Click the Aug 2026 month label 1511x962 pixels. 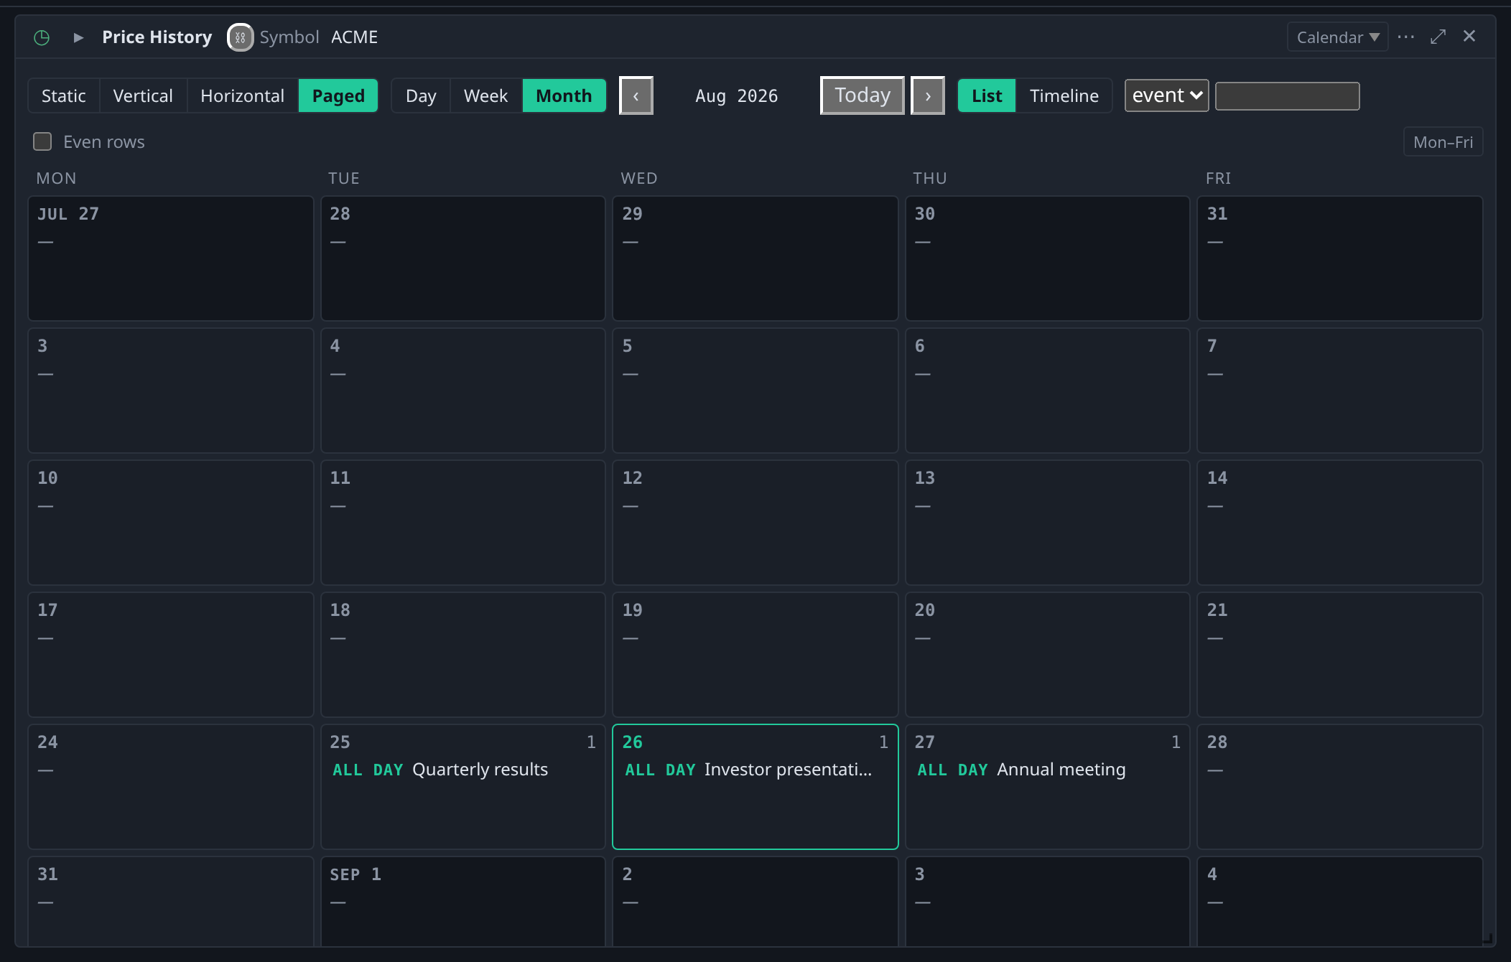(737, 95)
